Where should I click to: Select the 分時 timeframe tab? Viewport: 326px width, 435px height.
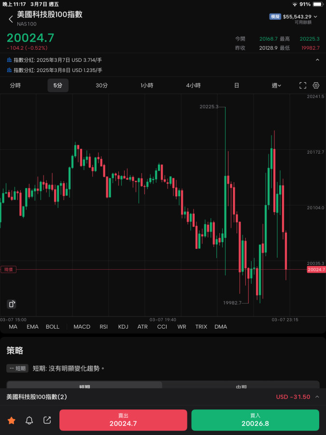pos(15,86)
